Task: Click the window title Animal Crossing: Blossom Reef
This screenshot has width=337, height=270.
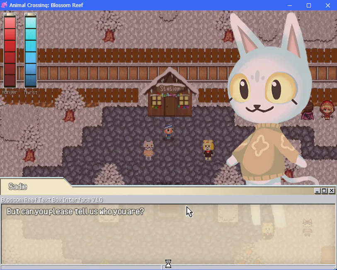Action: pyautogui.click(x=46, y=5)
